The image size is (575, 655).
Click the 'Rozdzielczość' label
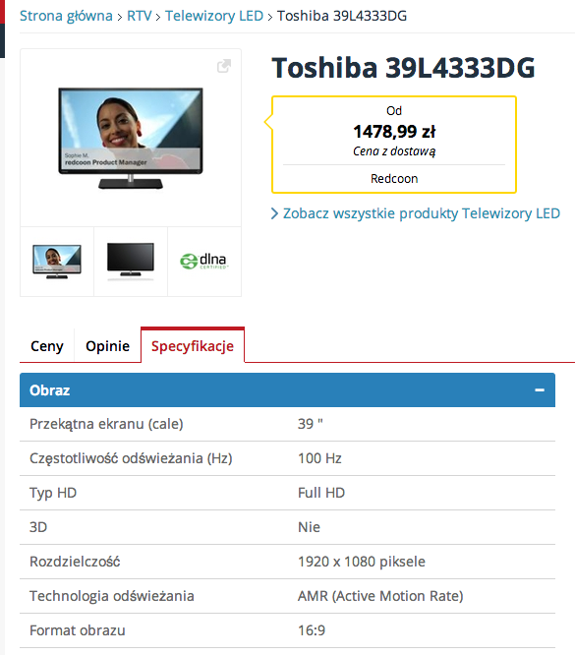pos(75,562)
